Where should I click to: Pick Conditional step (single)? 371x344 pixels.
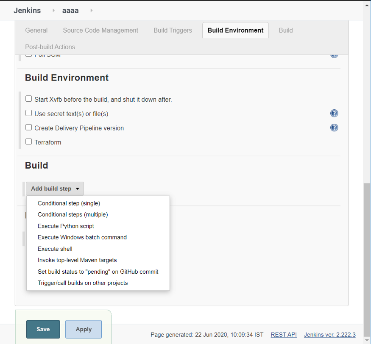pyautogui.click(x=69, y=203)
